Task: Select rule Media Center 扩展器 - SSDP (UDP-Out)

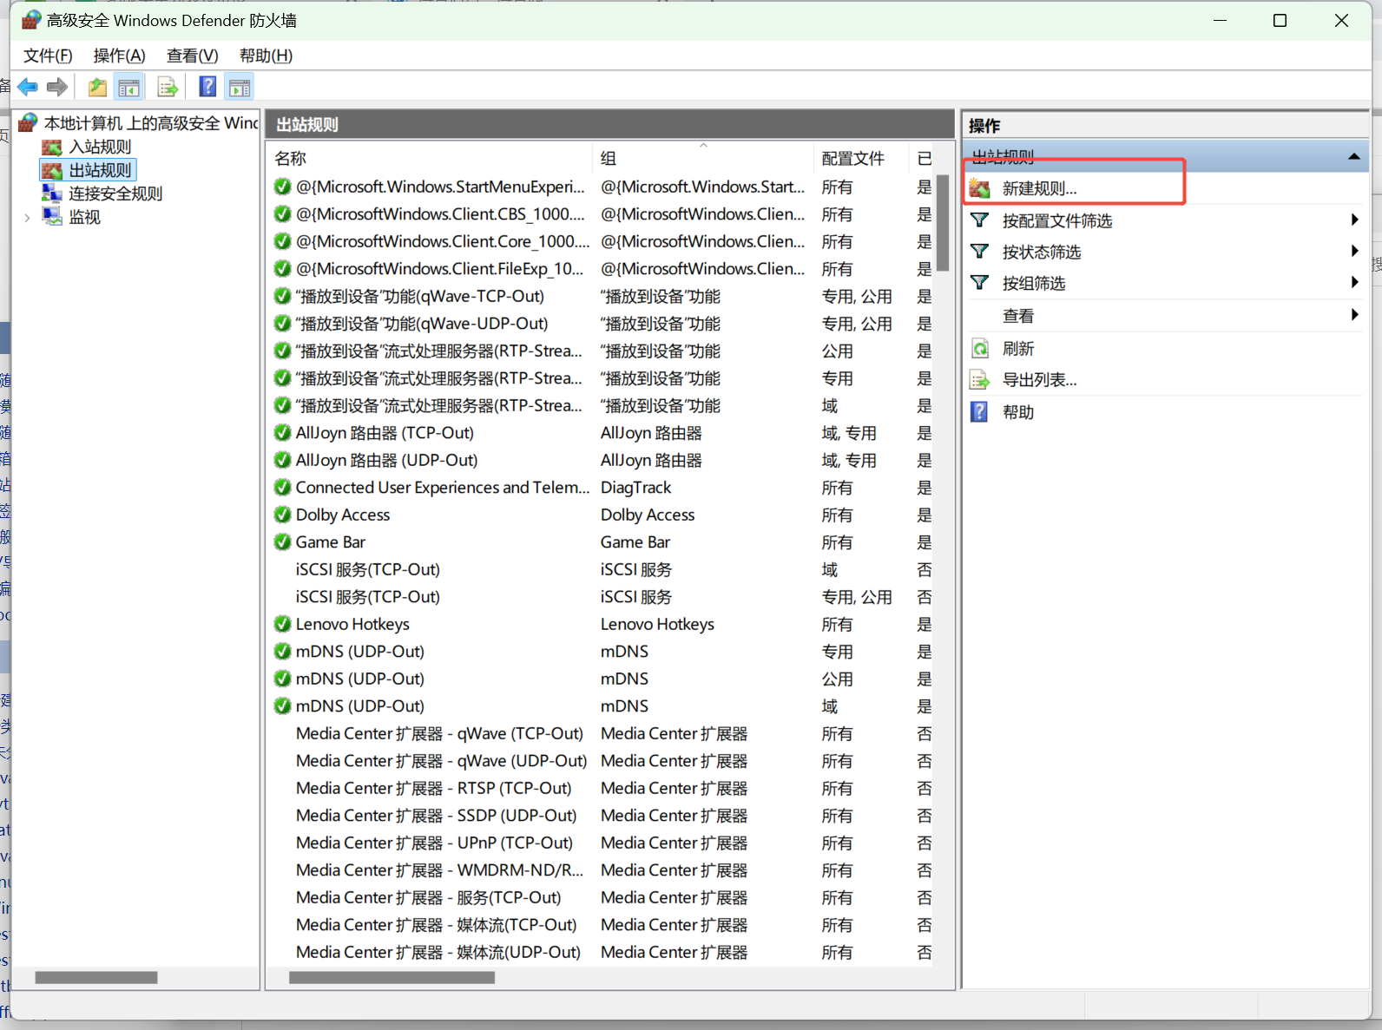Action: pos(436,816)
